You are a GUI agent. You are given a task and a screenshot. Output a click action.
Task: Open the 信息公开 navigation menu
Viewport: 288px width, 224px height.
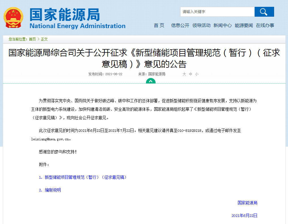click(180, 25)
